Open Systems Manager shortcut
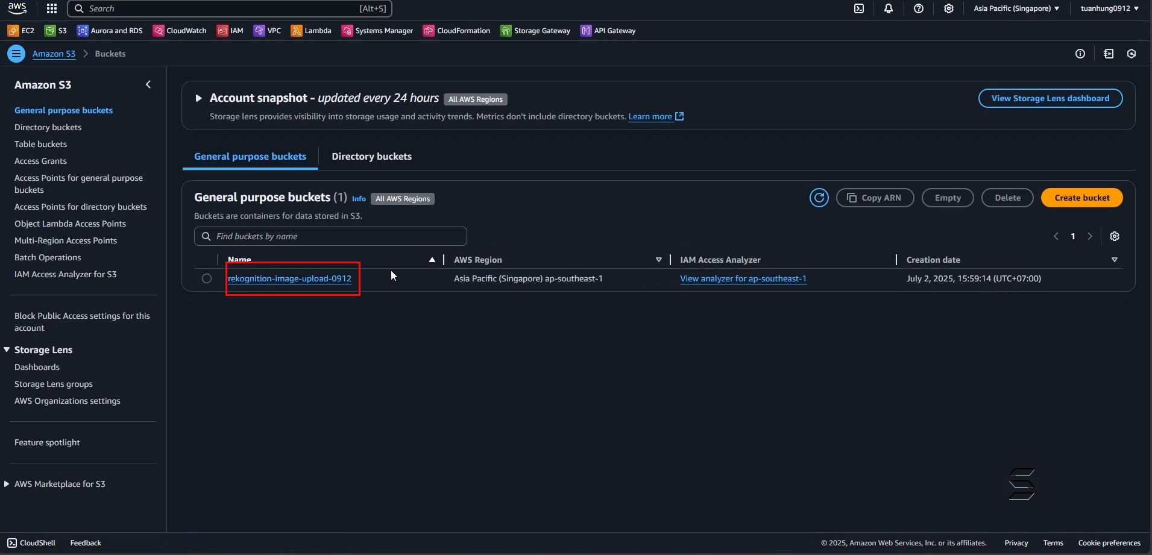This screenshot has height=555, width=1152. [x=377, y=31]
